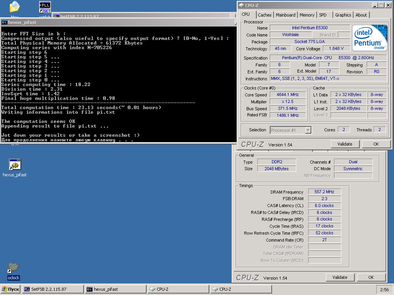Click the FSB:DRAM value 2:3
This screenshot has width=394, height=295.
[x=324, y=199]
